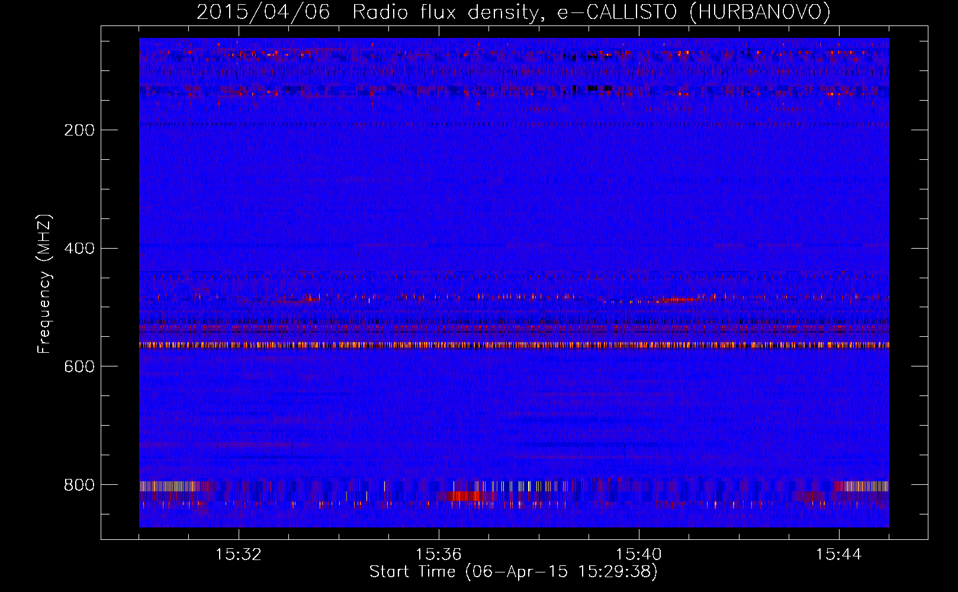The width and height of the screenshot is (958, 592).
Task: Choose the 15:44 time tick label
Action: (x=839, y=555)
